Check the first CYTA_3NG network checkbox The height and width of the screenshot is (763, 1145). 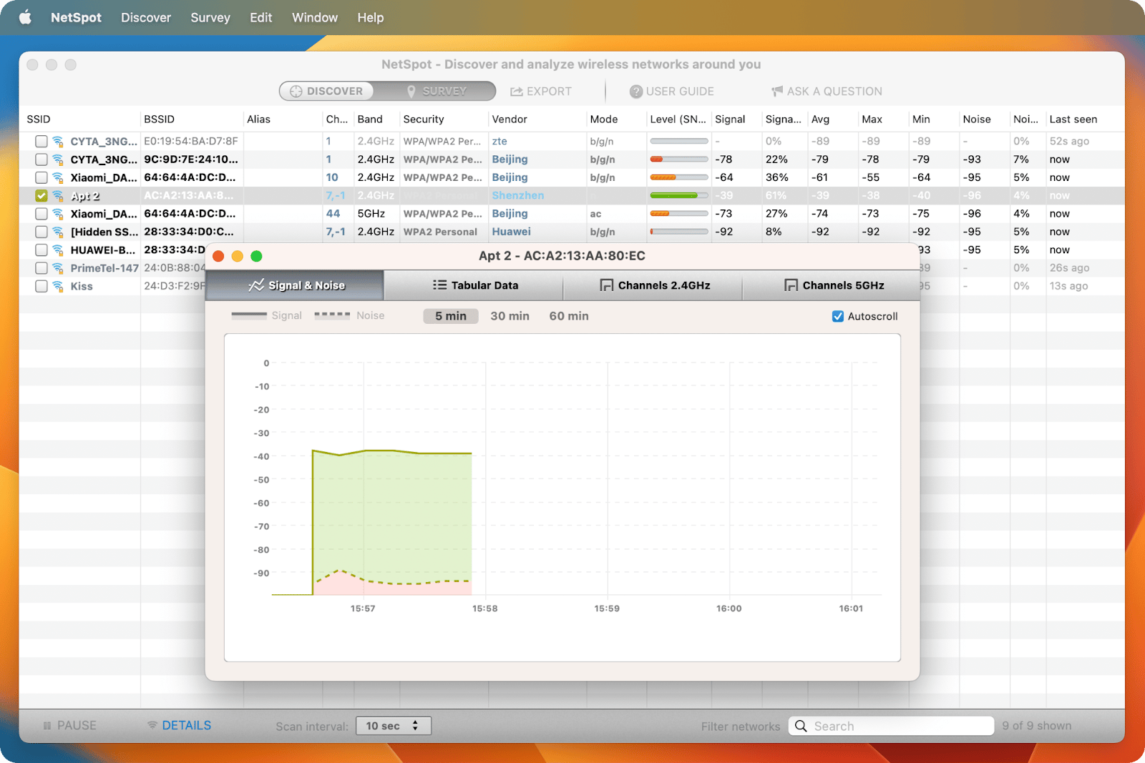coord(42,142)
